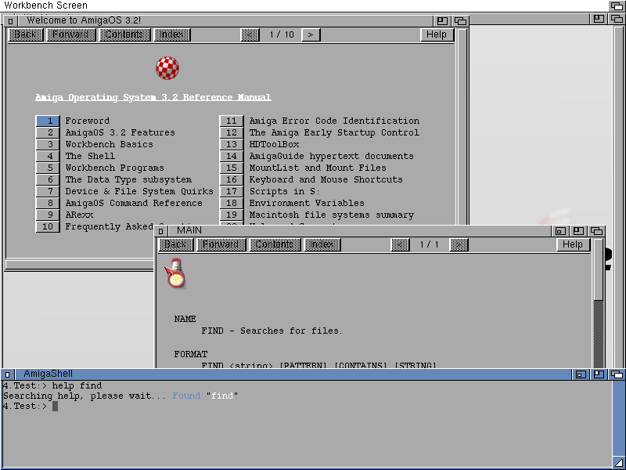
Task: Click the zoom gadget of the background Workbench window
Action: tap(599, 18)
